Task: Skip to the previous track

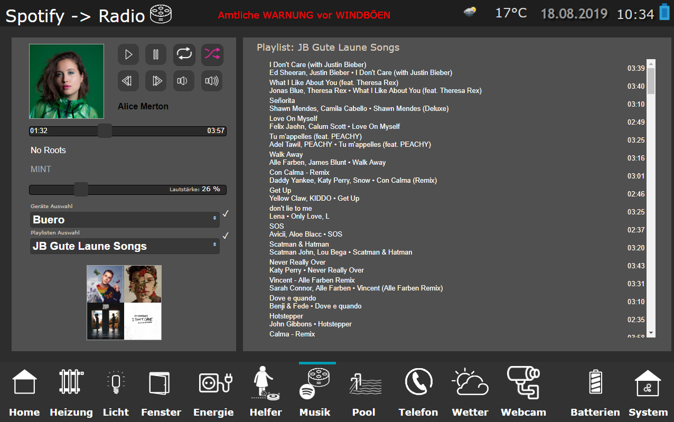Action: pyautogui.click(x=128, y=81)
